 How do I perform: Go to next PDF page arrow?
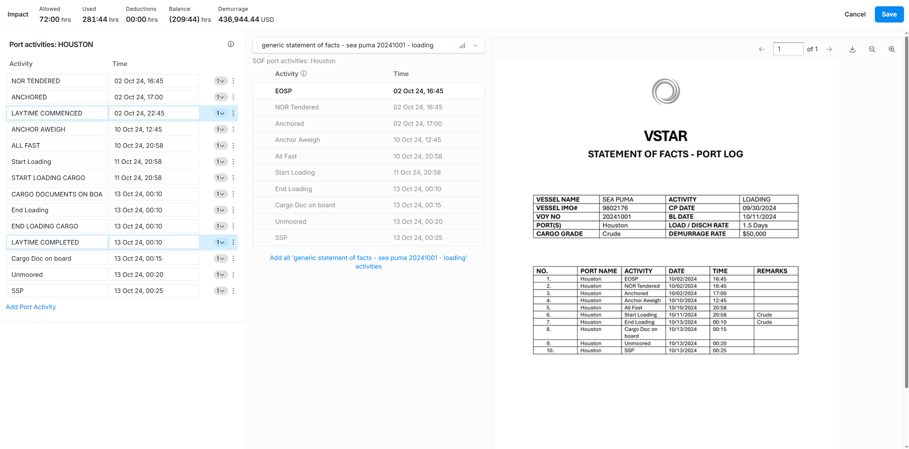pos(829,49)
